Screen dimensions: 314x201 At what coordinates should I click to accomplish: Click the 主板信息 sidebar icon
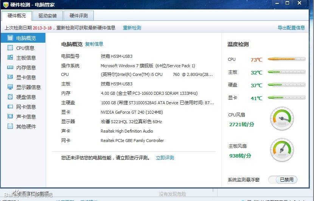pyautogui.click(x=10, y=57)
